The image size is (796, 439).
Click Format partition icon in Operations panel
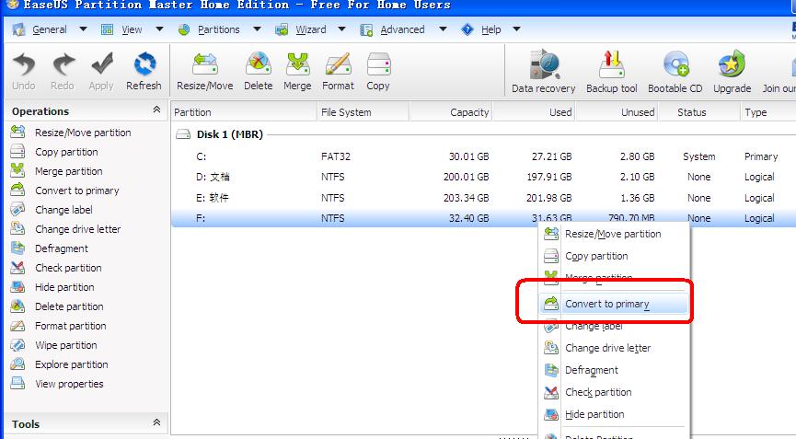click(x=17, y=325)
